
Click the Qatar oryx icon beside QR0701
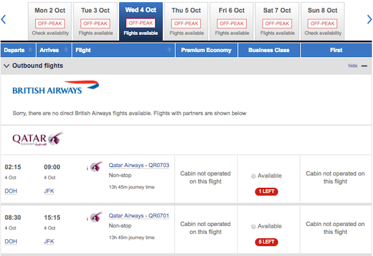[x=95, y=217]
